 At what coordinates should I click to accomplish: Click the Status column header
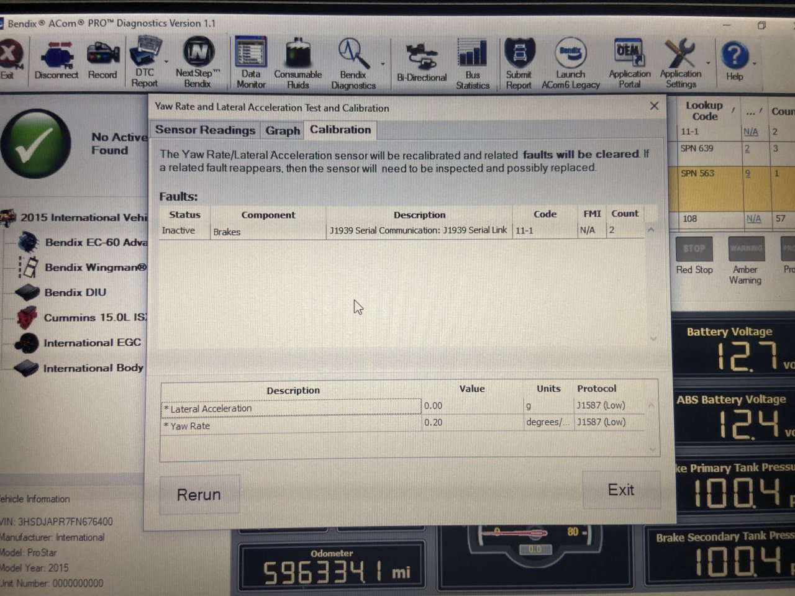click(184, 215)
